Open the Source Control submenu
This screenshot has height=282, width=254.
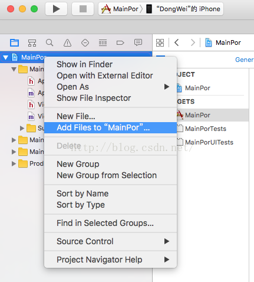(x=110, y=241)
